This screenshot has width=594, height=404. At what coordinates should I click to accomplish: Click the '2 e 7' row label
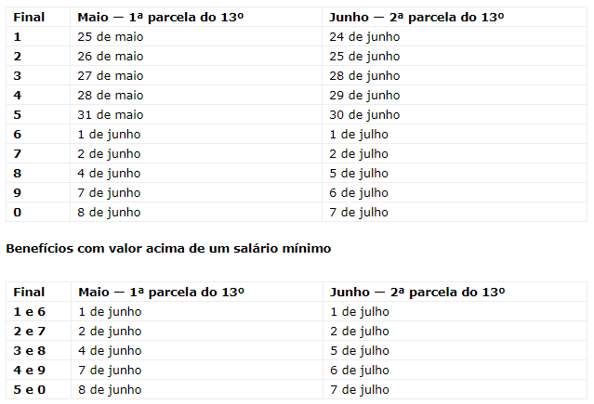(x=30, y=331)
